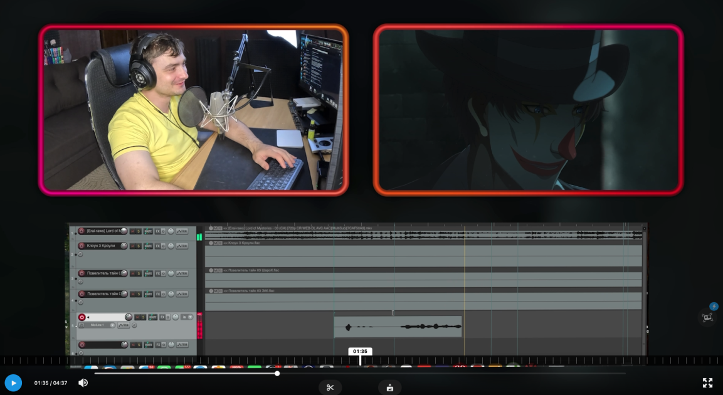Viewport: 723px width, 395px height.
Task: Mute the unnamed bottom track
Action: [133, 345]
